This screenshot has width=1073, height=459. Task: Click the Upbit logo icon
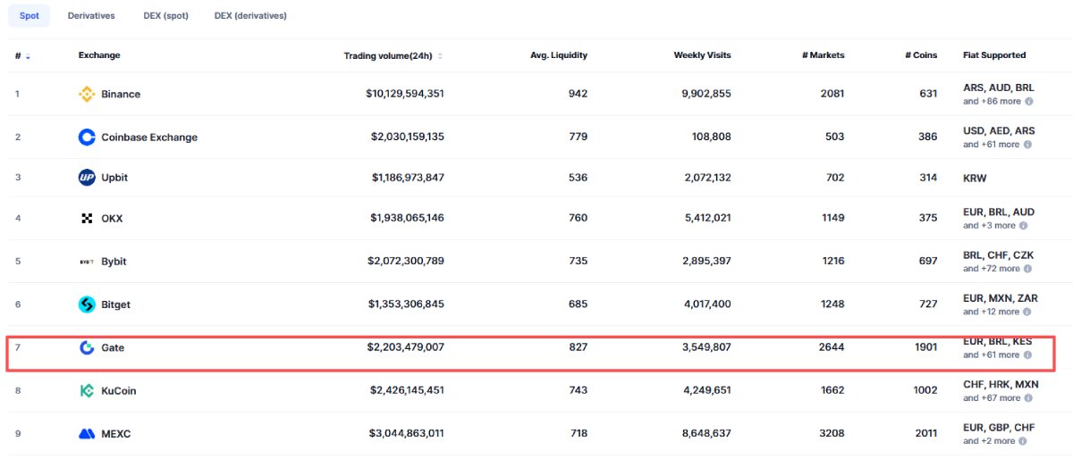[x=87, y=178]
